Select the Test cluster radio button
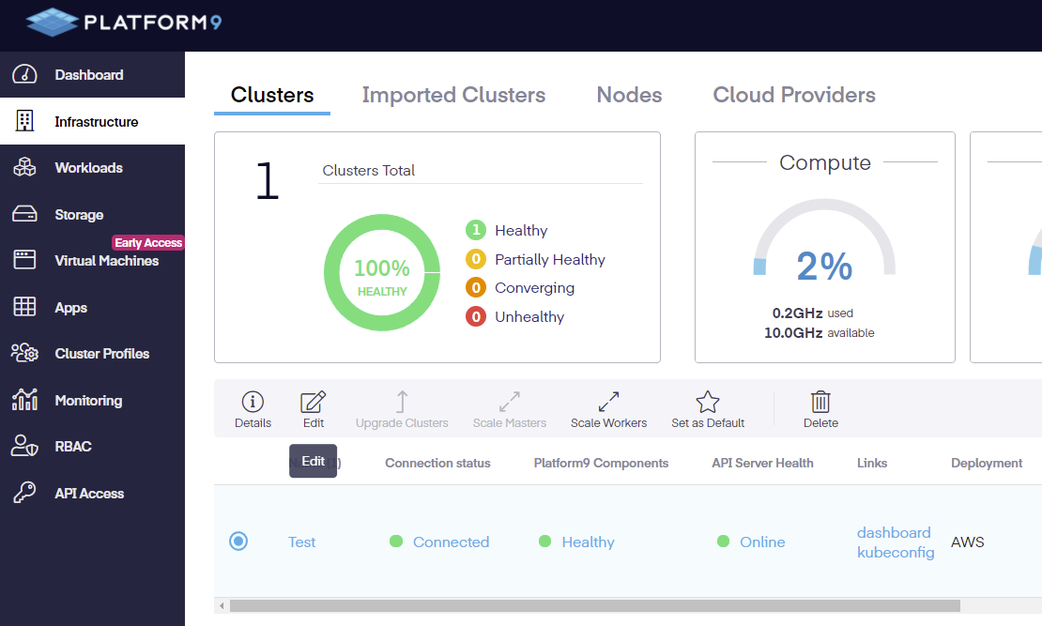1042x626 pixels. [238, 542]
